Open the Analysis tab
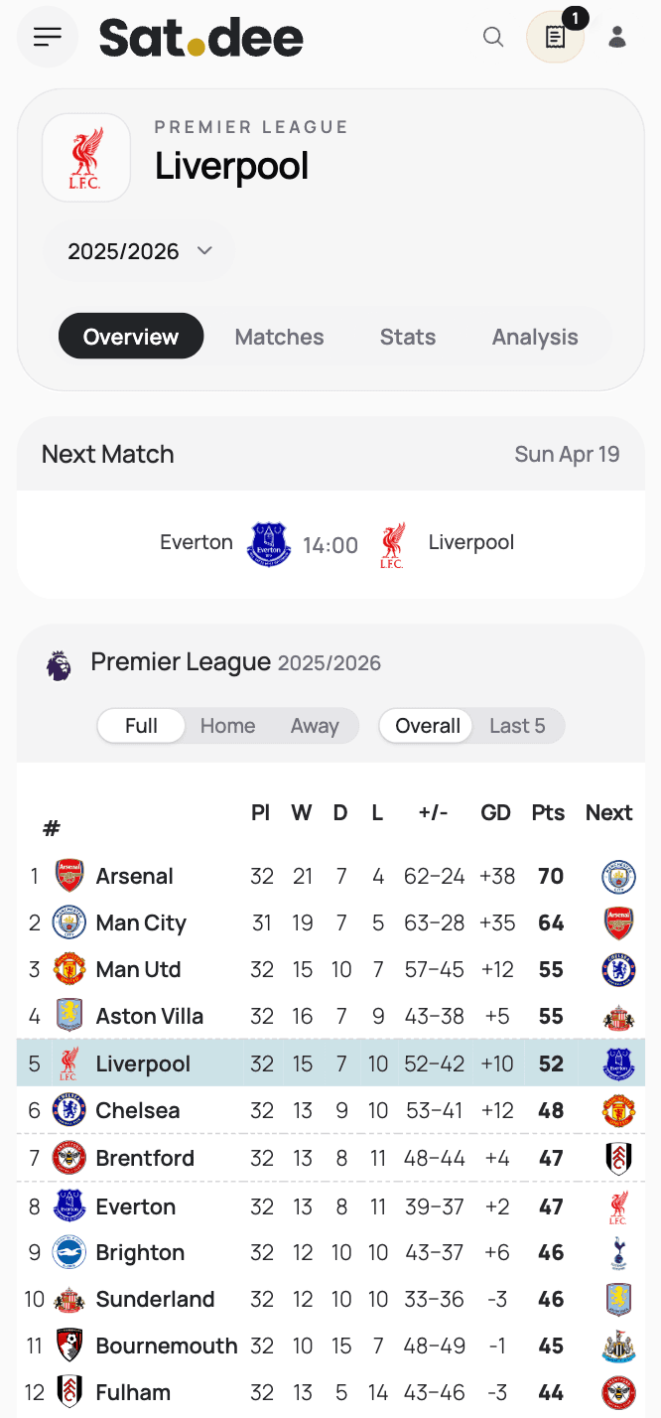The width and height of the screenshot is (661, 1418). (x=535, y=337)
